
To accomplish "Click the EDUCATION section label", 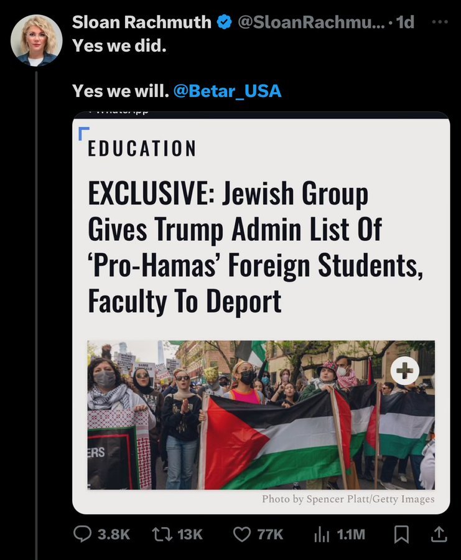I will click(x=142, y=148).
